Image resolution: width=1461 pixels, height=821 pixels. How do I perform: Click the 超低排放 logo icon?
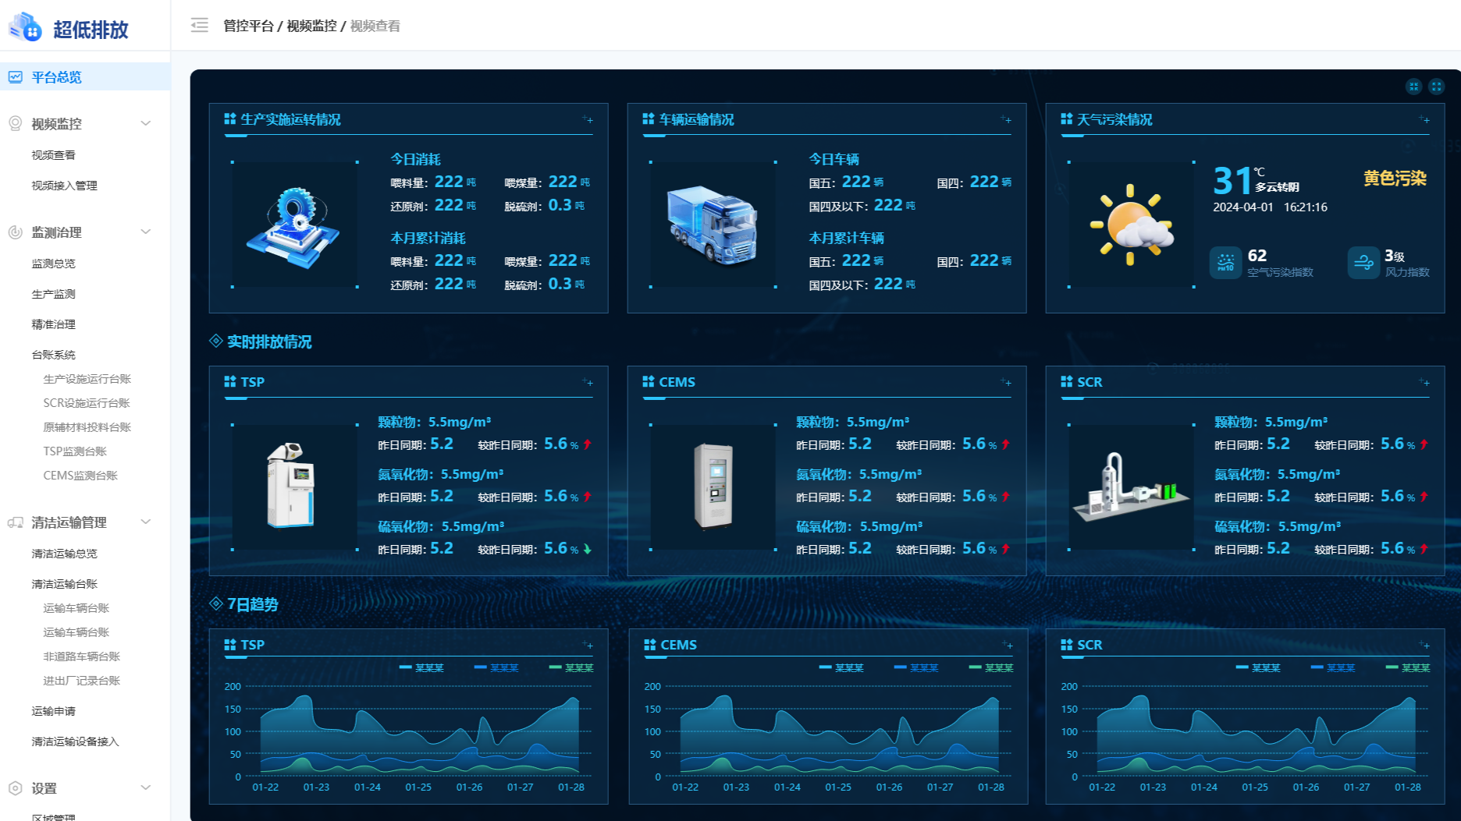pos(25,28)
